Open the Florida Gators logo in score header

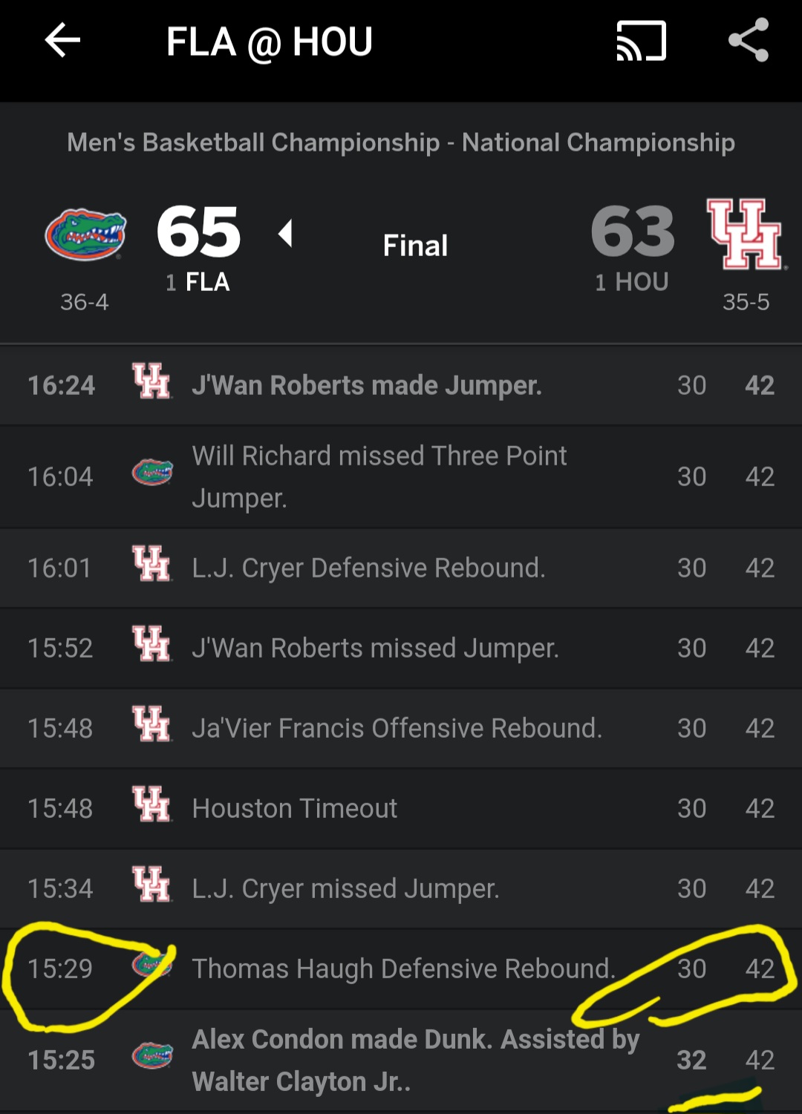point(86,235)
